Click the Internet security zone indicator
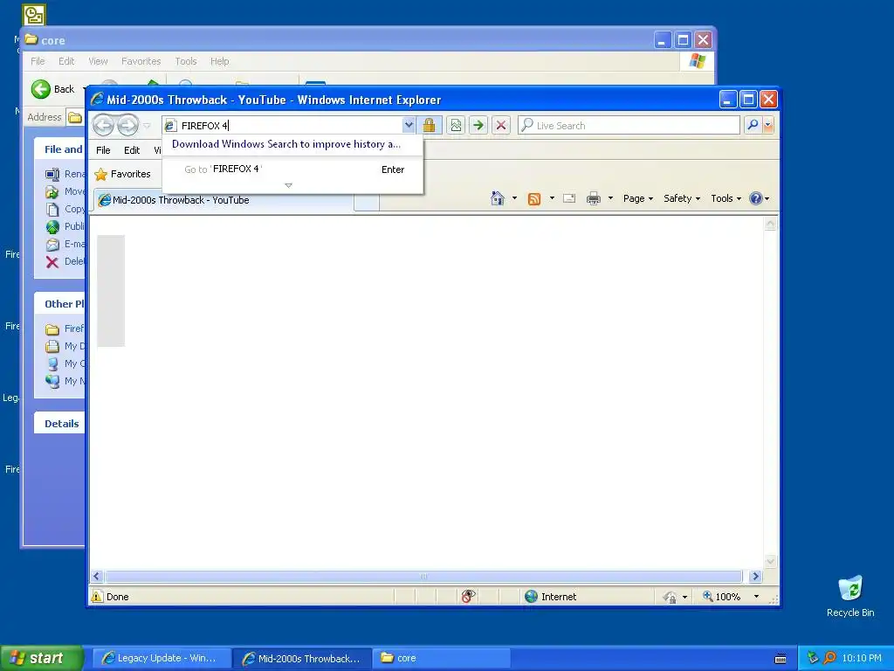 (x=551, y=596)
